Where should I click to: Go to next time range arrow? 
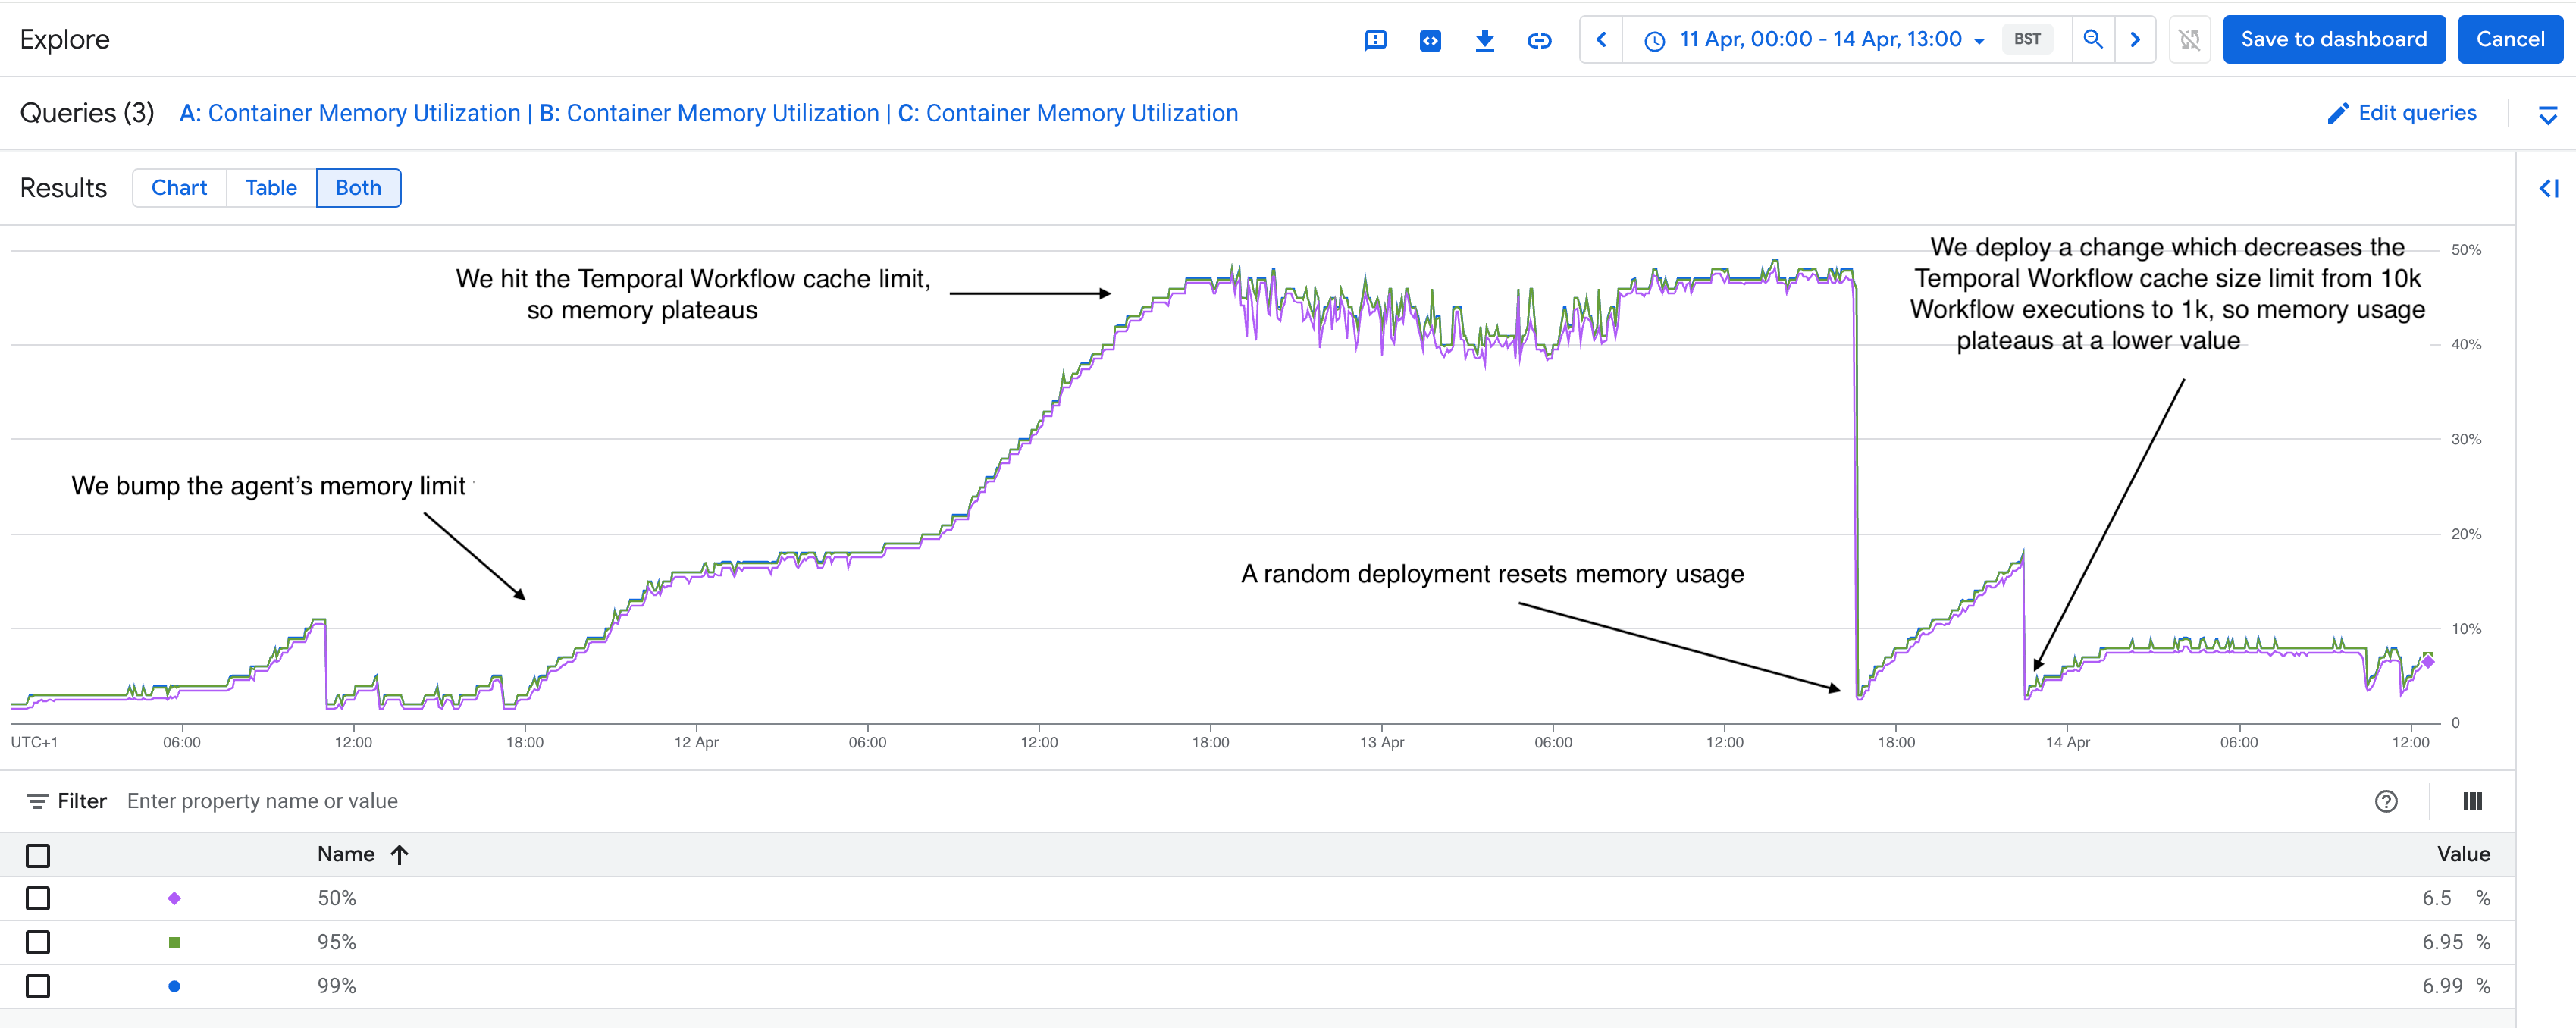point(2135,40)
